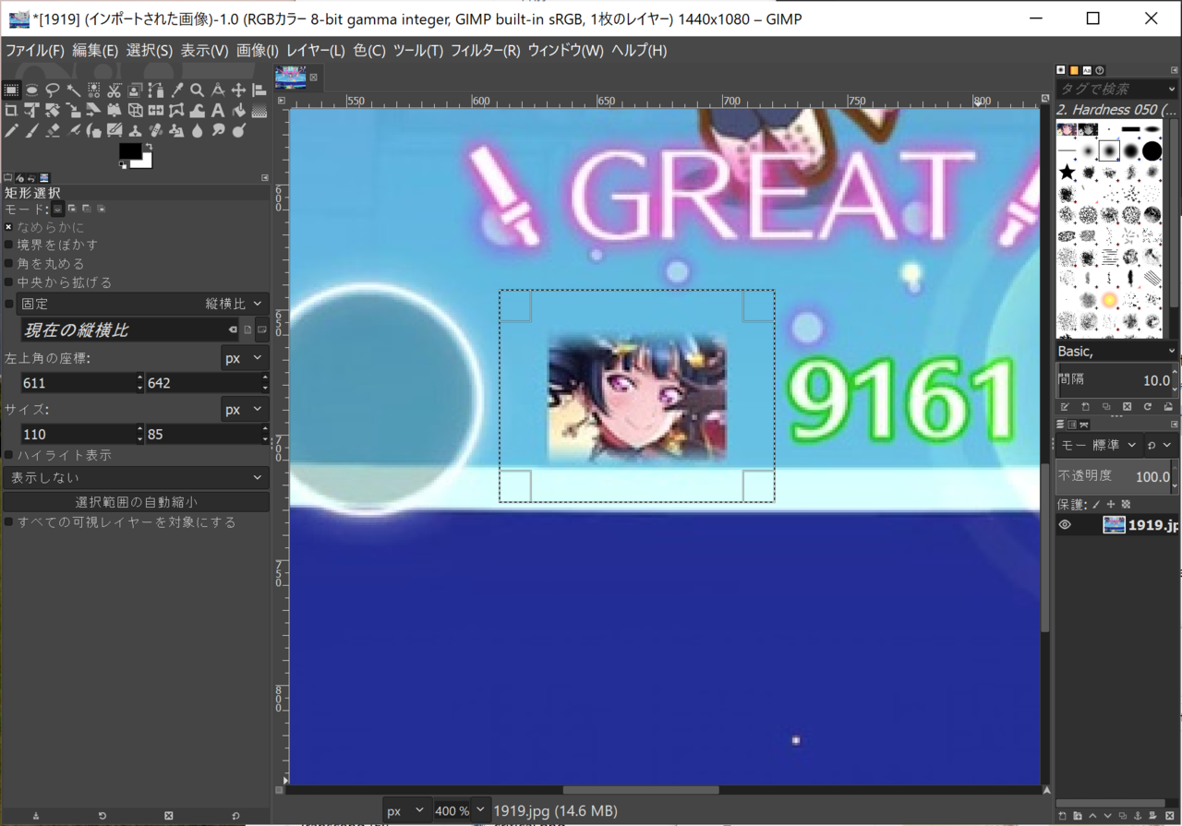
Task: Hide the 1919.jpg layer with eye icon
Action: tap(1065, 525)
